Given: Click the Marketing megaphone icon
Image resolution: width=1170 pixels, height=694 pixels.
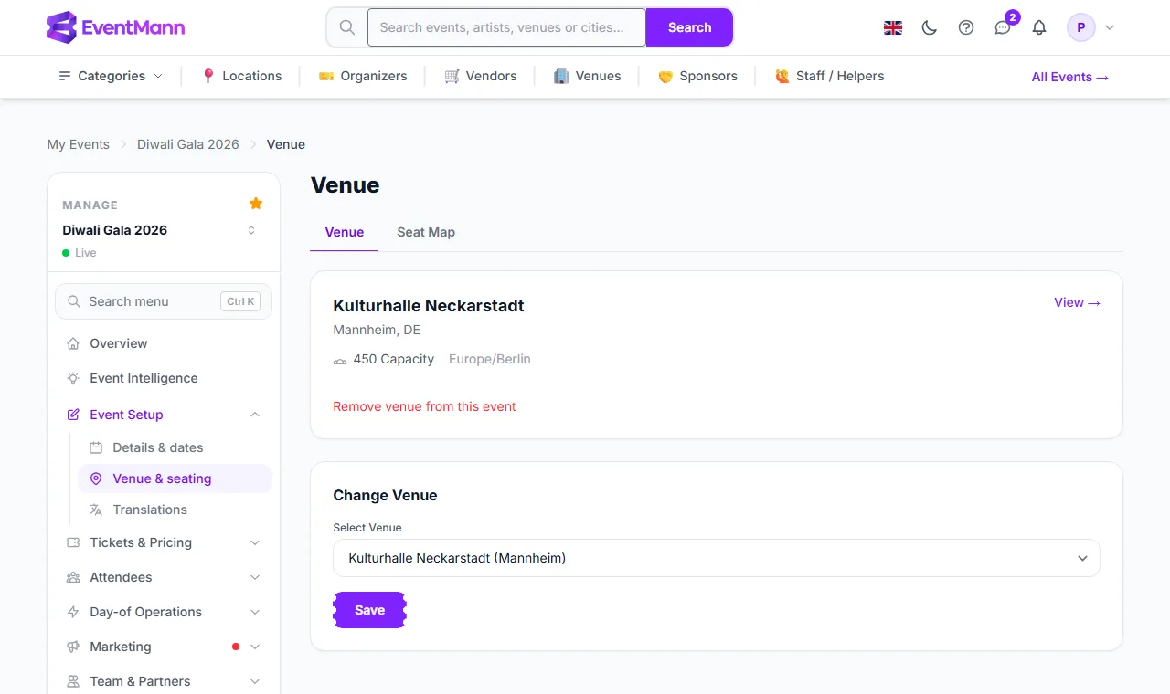Looking at the screenshot, I should point(73,647).
